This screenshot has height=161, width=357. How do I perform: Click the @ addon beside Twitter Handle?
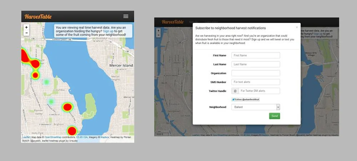(x=235, y=91)
